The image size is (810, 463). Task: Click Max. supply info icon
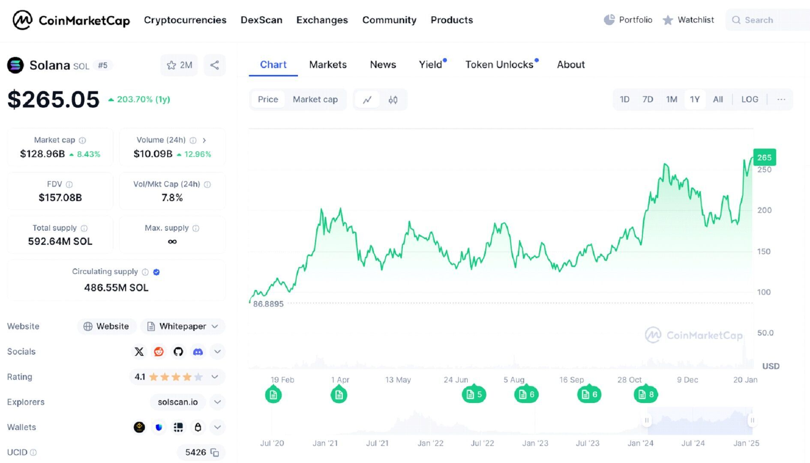(x=196, y=228)
